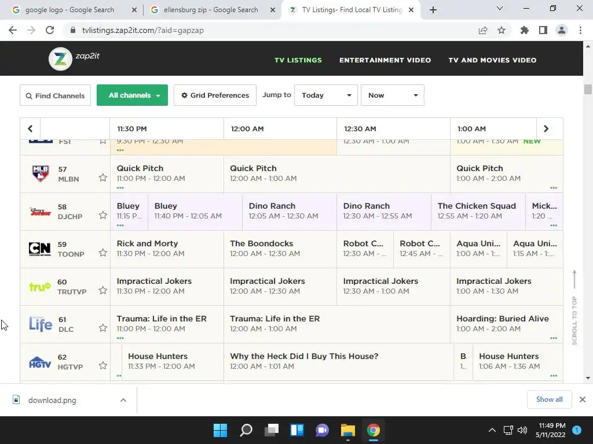Favorite the HGTVP channel with its star

(x=103, y=365)
